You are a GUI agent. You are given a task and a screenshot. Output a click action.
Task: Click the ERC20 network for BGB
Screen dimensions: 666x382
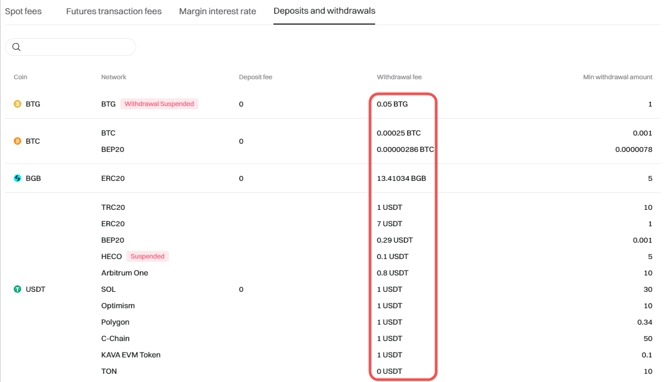113,178
